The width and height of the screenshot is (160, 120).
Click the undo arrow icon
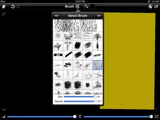(13, 6)
